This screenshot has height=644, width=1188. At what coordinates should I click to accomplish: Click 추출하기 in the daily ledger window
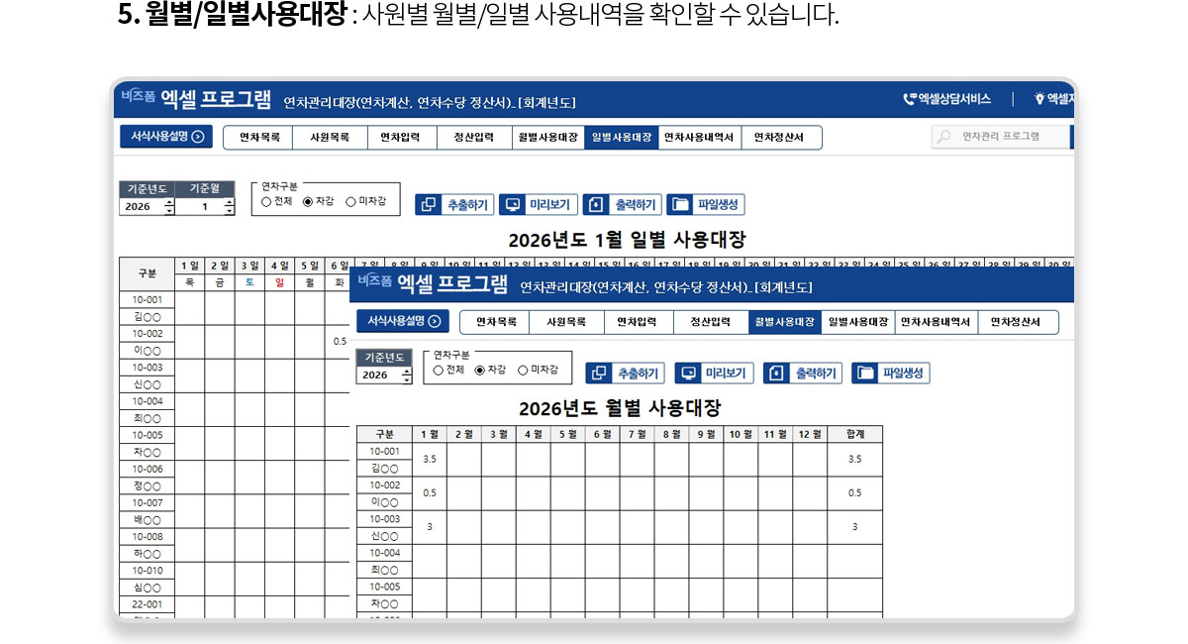[x=454, y=205]
